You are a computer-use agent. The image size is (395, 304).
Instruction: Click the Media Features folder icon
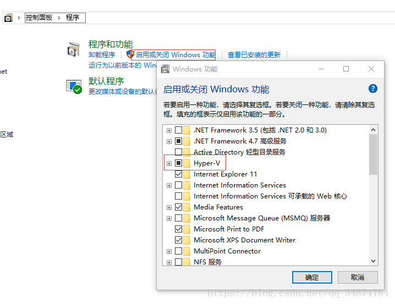click(186, 207)
